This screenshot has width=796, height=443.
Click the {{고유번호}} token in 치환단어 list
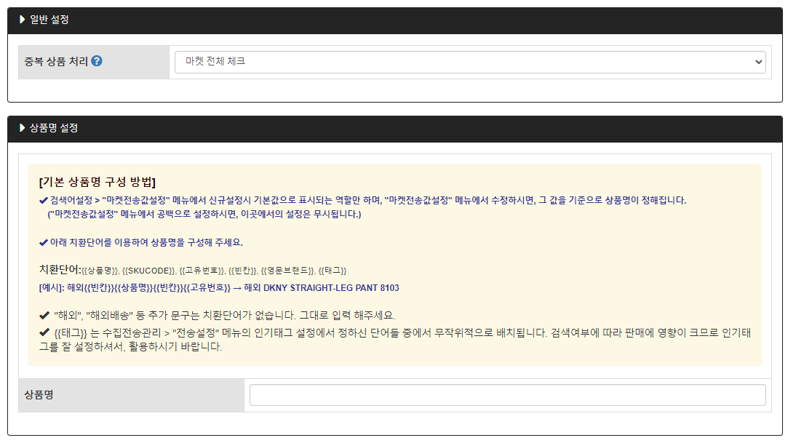(x=201, y=271)
